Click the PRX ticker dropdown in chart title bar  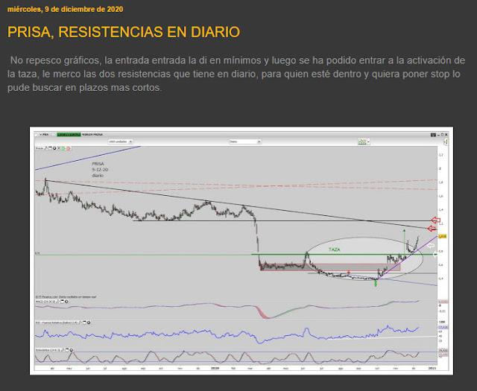click(44, 134)
